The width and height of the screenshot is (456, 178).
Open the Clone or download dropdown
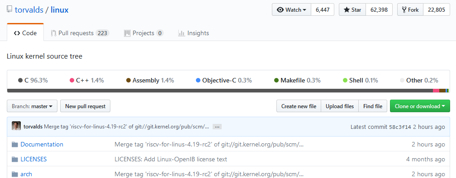point(420,106)
